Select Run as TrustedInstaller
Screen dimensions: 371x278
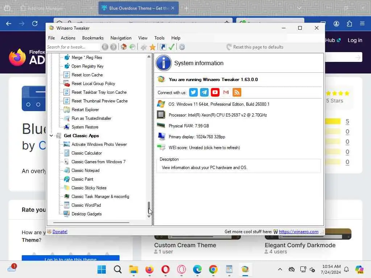click(91, 118)
